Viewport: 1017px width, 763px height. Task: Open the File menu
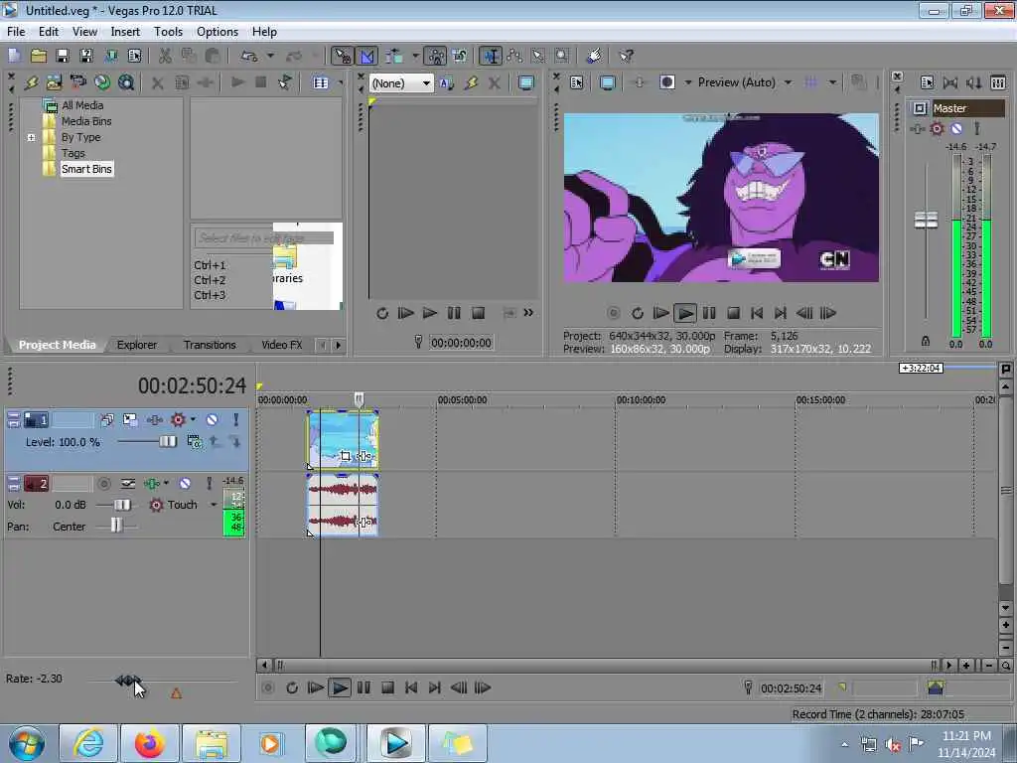tap(16, 32)
